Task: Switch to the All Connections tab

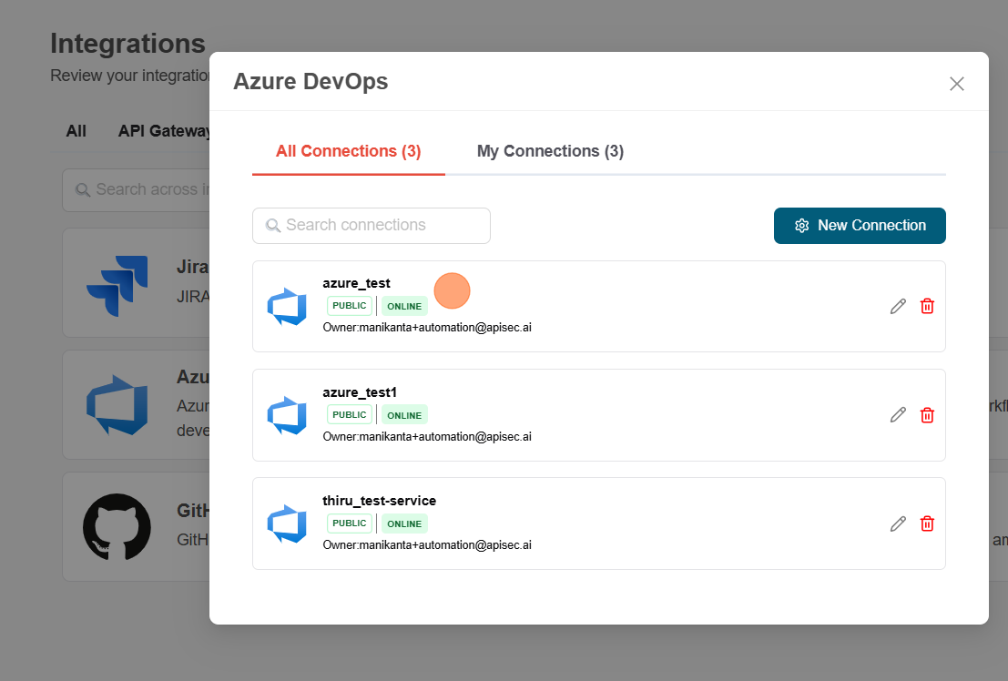Action: tap(348, 151)
